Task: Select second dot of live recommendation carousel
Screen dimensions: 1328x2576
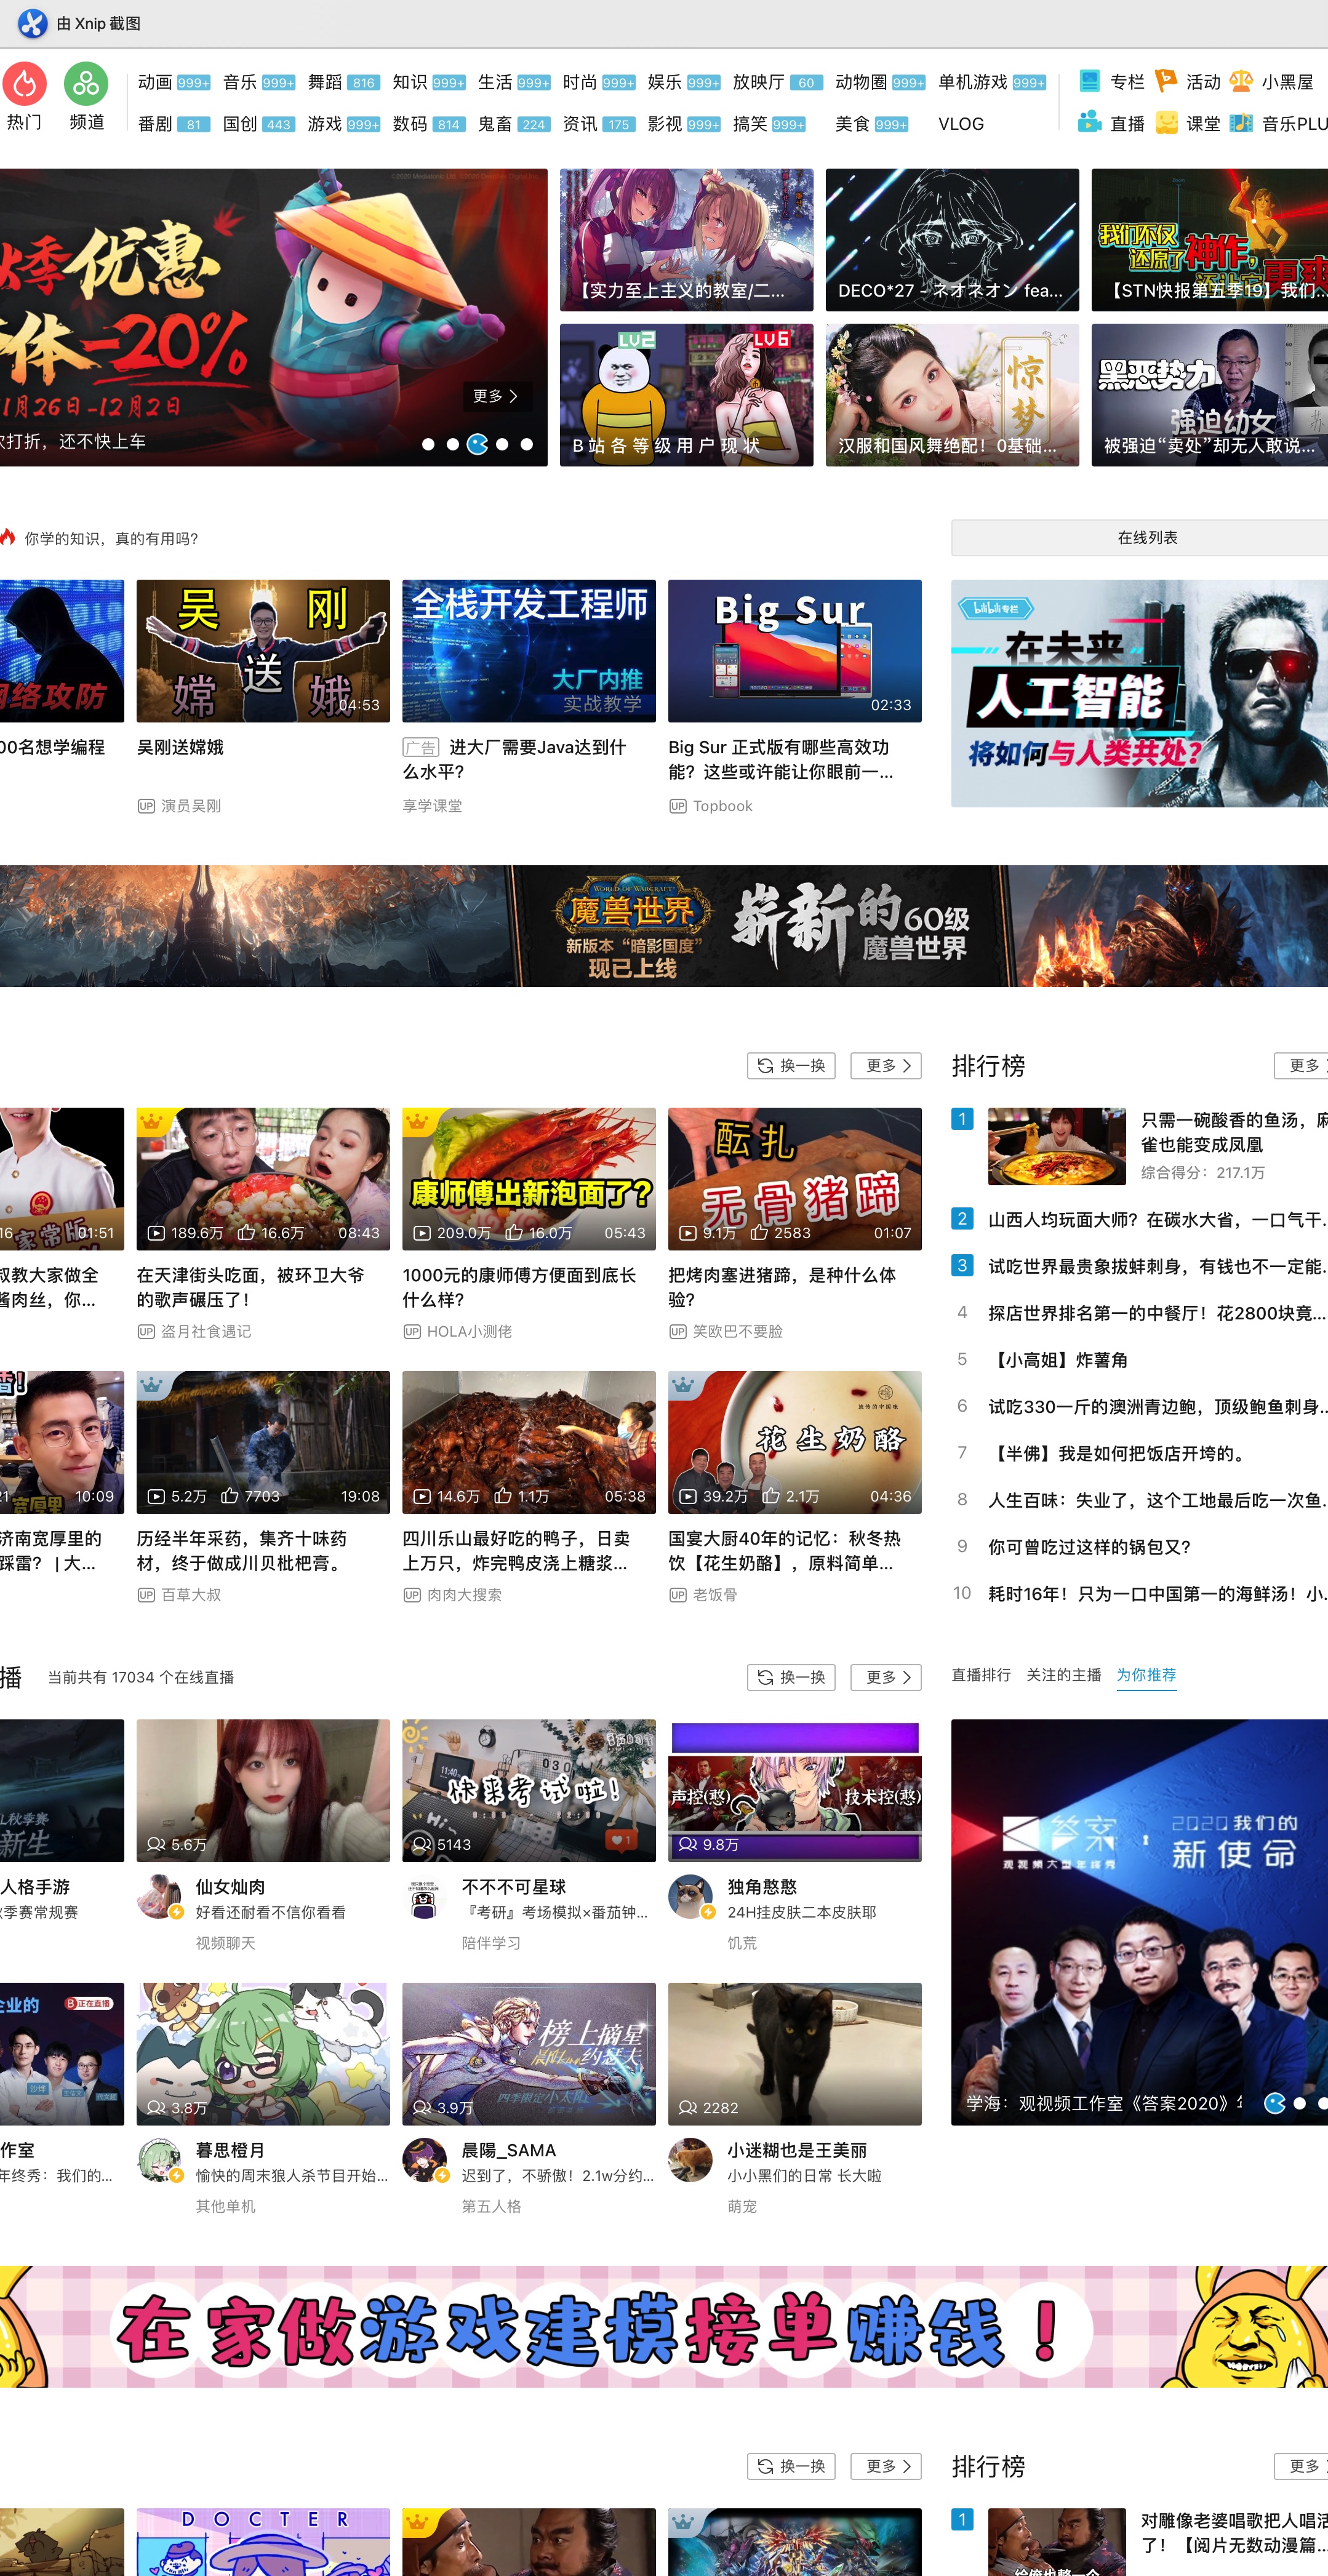Action: tap(1299, 2104)
